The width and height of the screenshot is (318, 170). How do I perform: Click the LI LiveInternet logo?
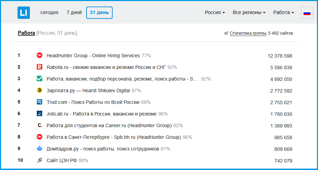24,13
